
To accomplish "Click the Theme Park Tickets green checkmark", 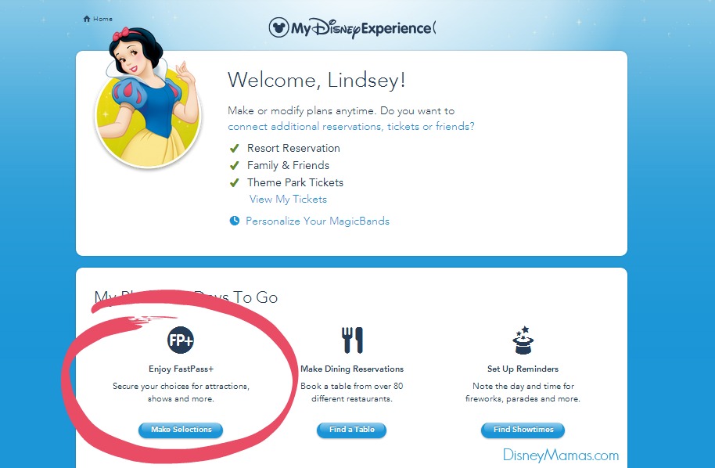I will 235,182.
